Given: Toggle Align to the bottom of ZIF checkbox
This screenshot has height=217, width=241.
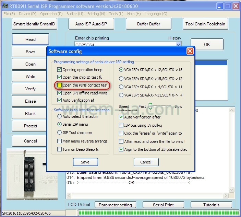Looking at the screenshot, I should (x=121, y=149).
